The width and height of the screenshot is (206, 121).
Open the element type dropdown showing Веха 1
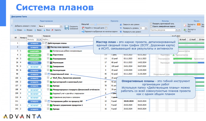point(61,26)
